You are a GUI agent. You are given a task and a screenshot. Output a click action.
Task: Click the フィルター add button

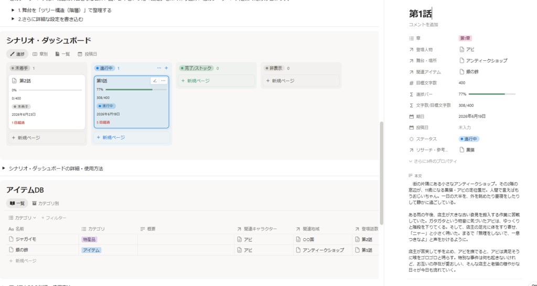pyautogui.click(x=54, y=217)
